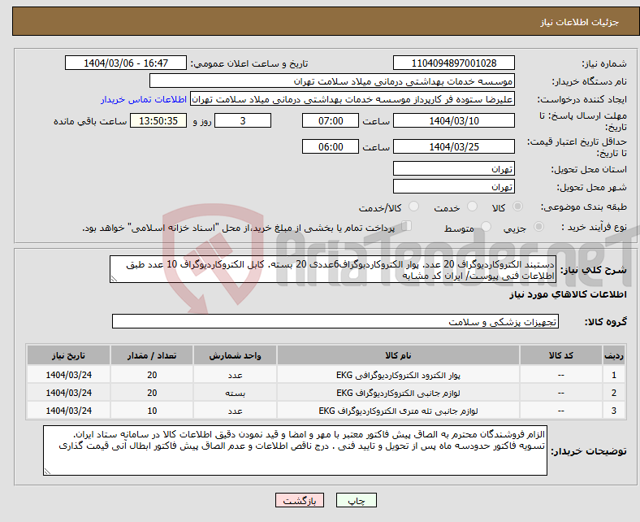Click the delivery city field تهران
The width and height of the screenshot is (640, 522).
coord(454,186)
